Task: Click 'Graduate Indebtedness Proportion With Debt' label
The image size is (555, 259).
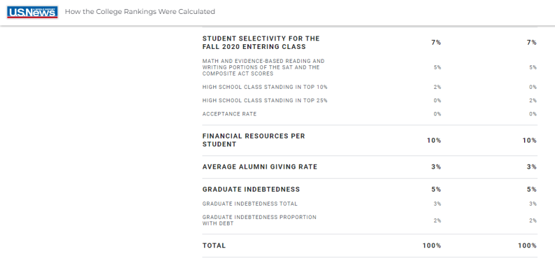Action: (259, 220)
